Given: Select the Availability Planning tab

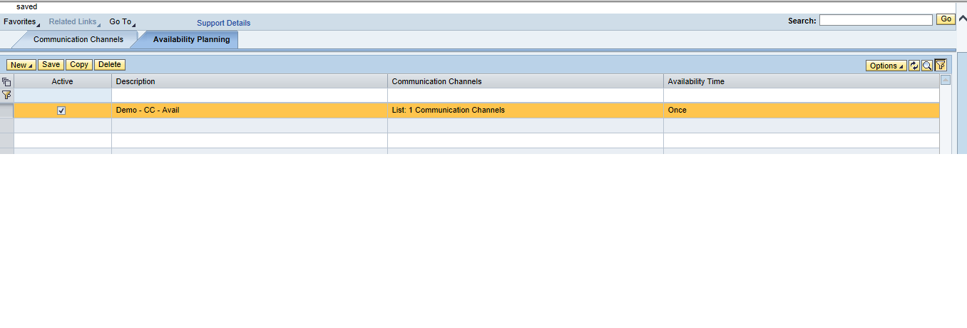Looking at the screenshot, I should click(x=191, y=40).
